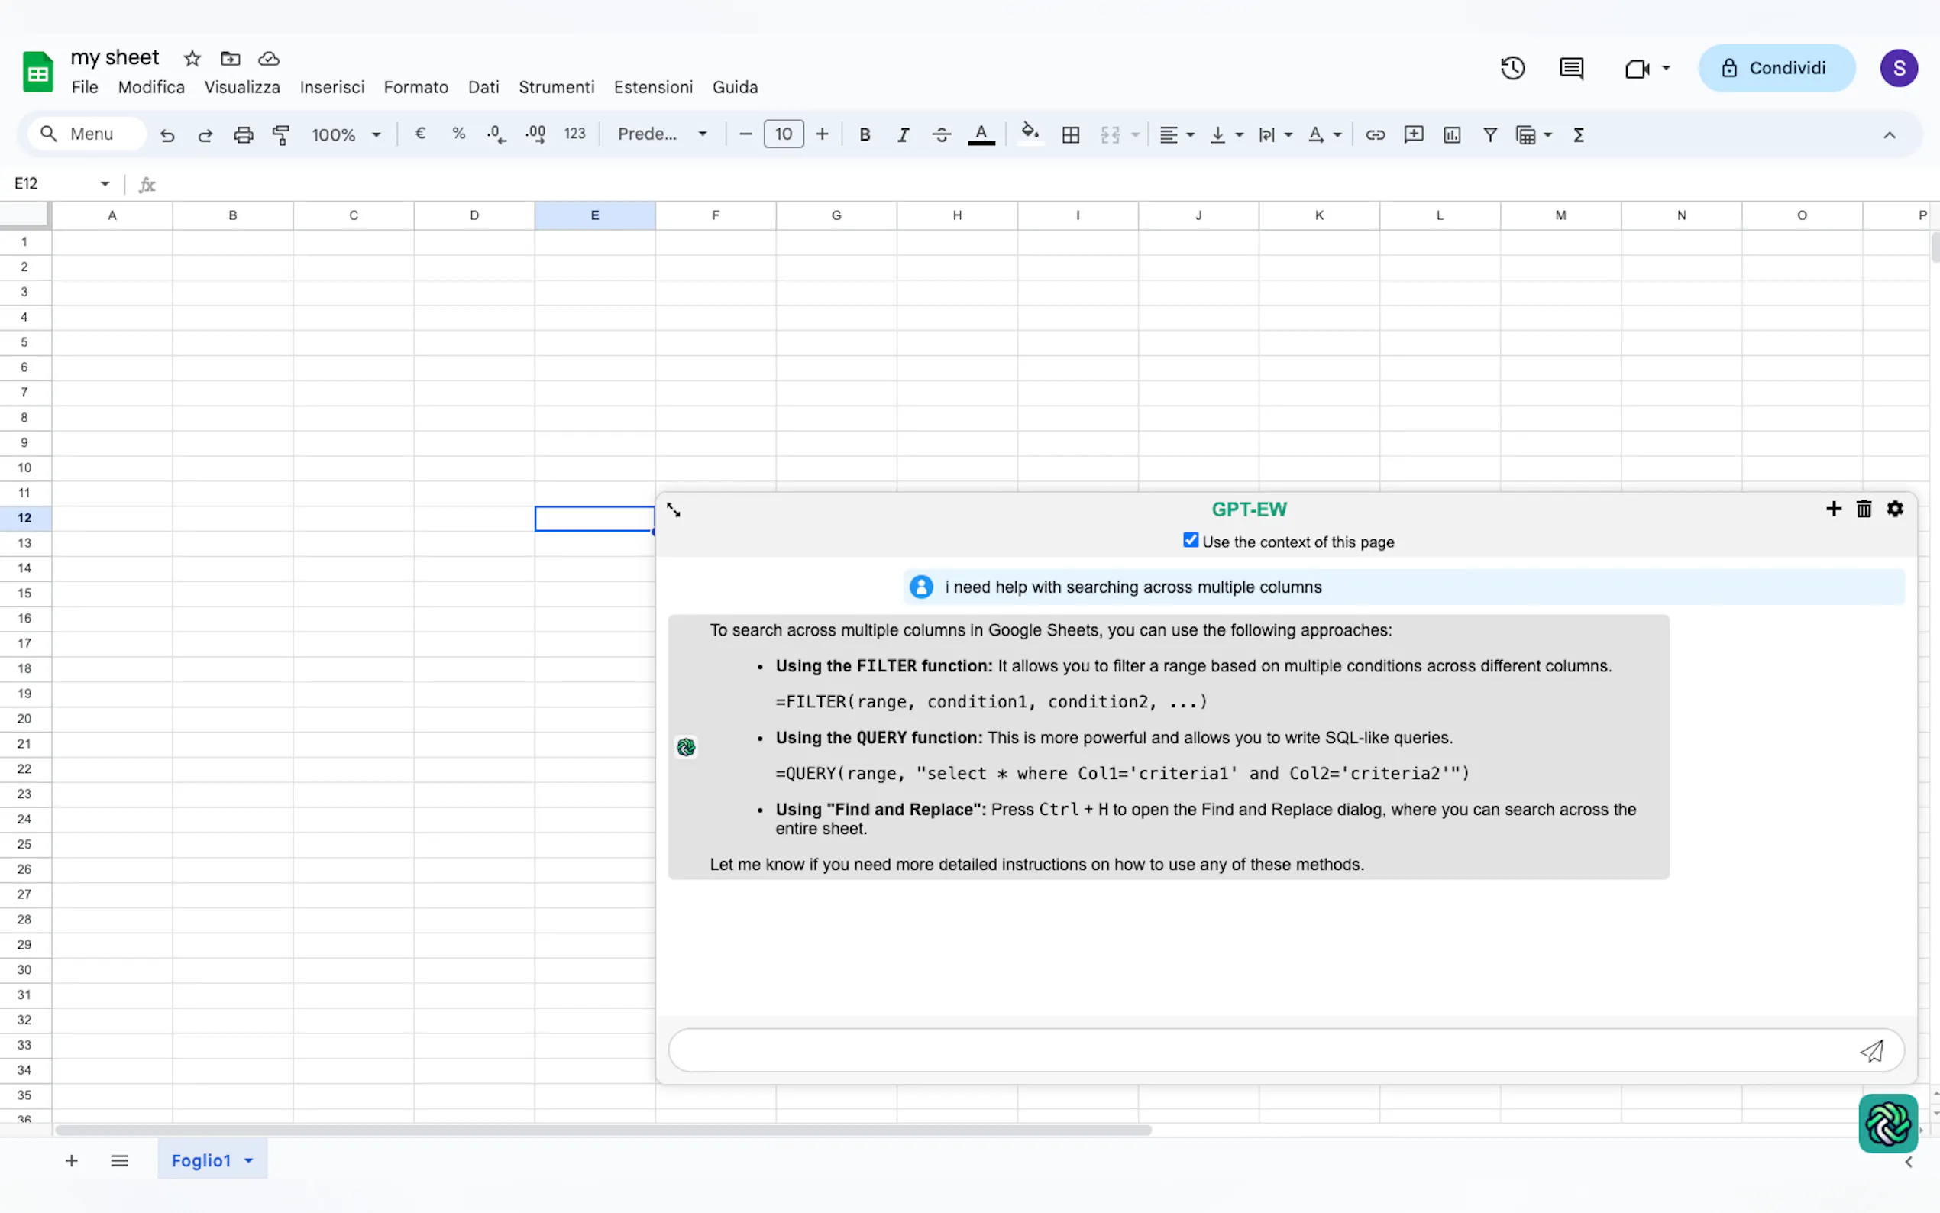The height and width of the screenshot is (1213, 1940).
Task: Click the Condividi share button
Action: coord(1777,68)
